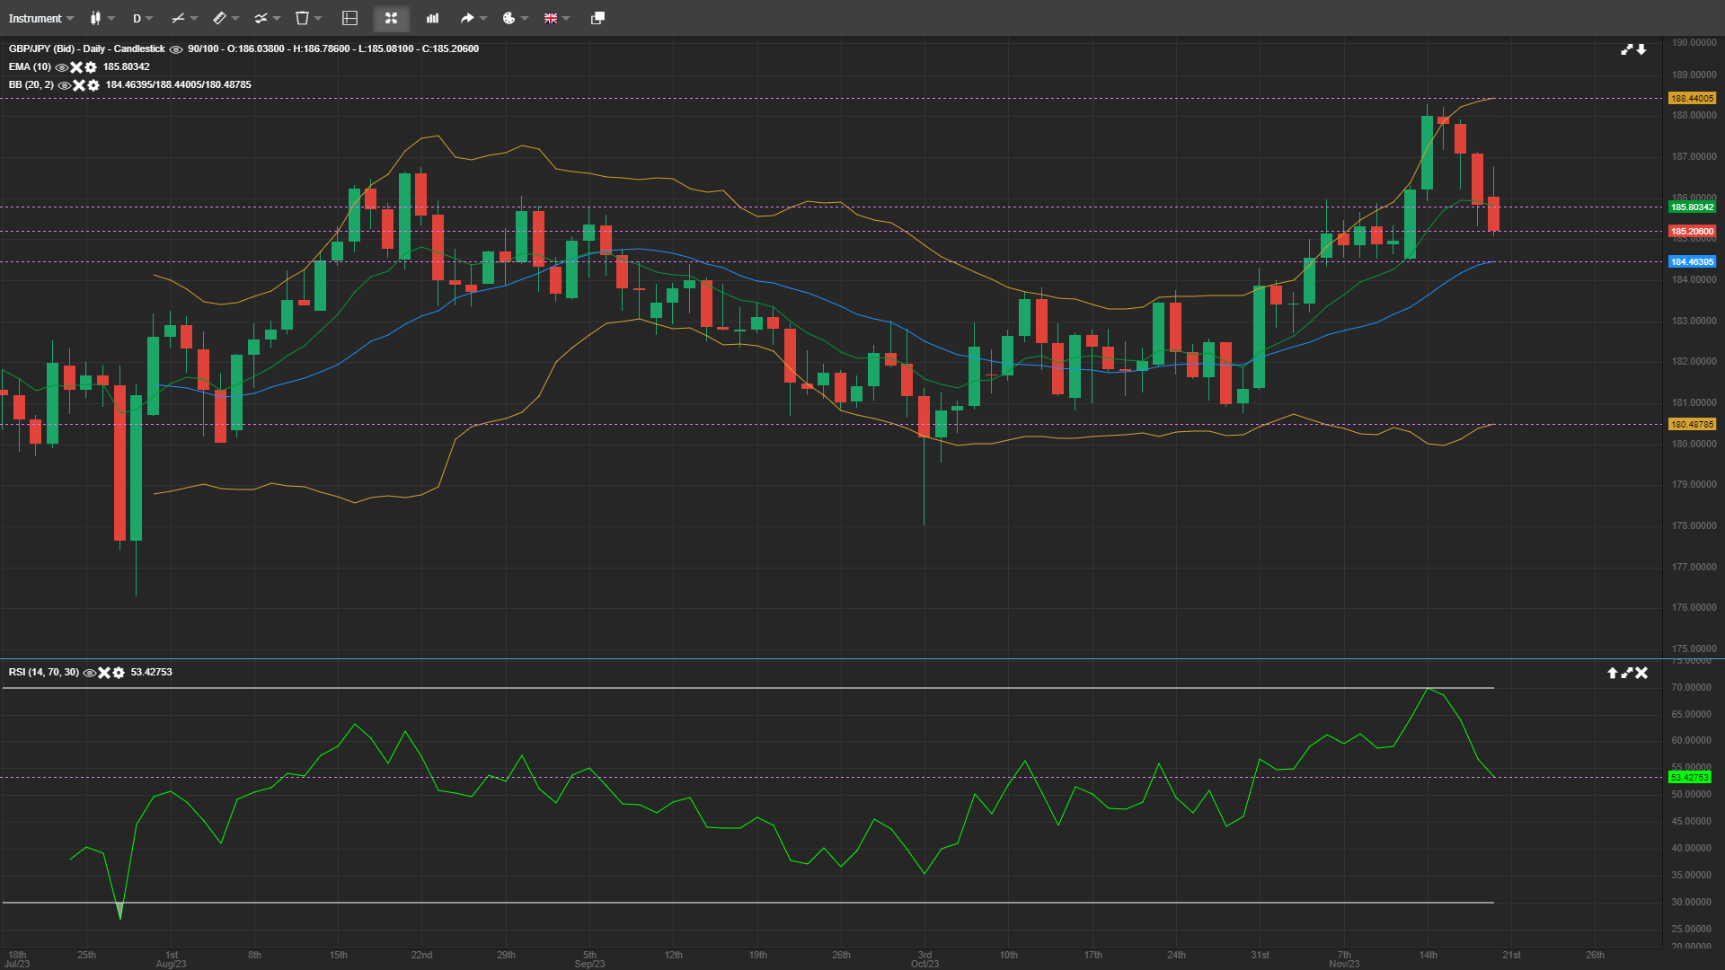Close the RSI panel
Image resolution: width=1725 pixels, height=970 pixels.
pos(1641,673)
